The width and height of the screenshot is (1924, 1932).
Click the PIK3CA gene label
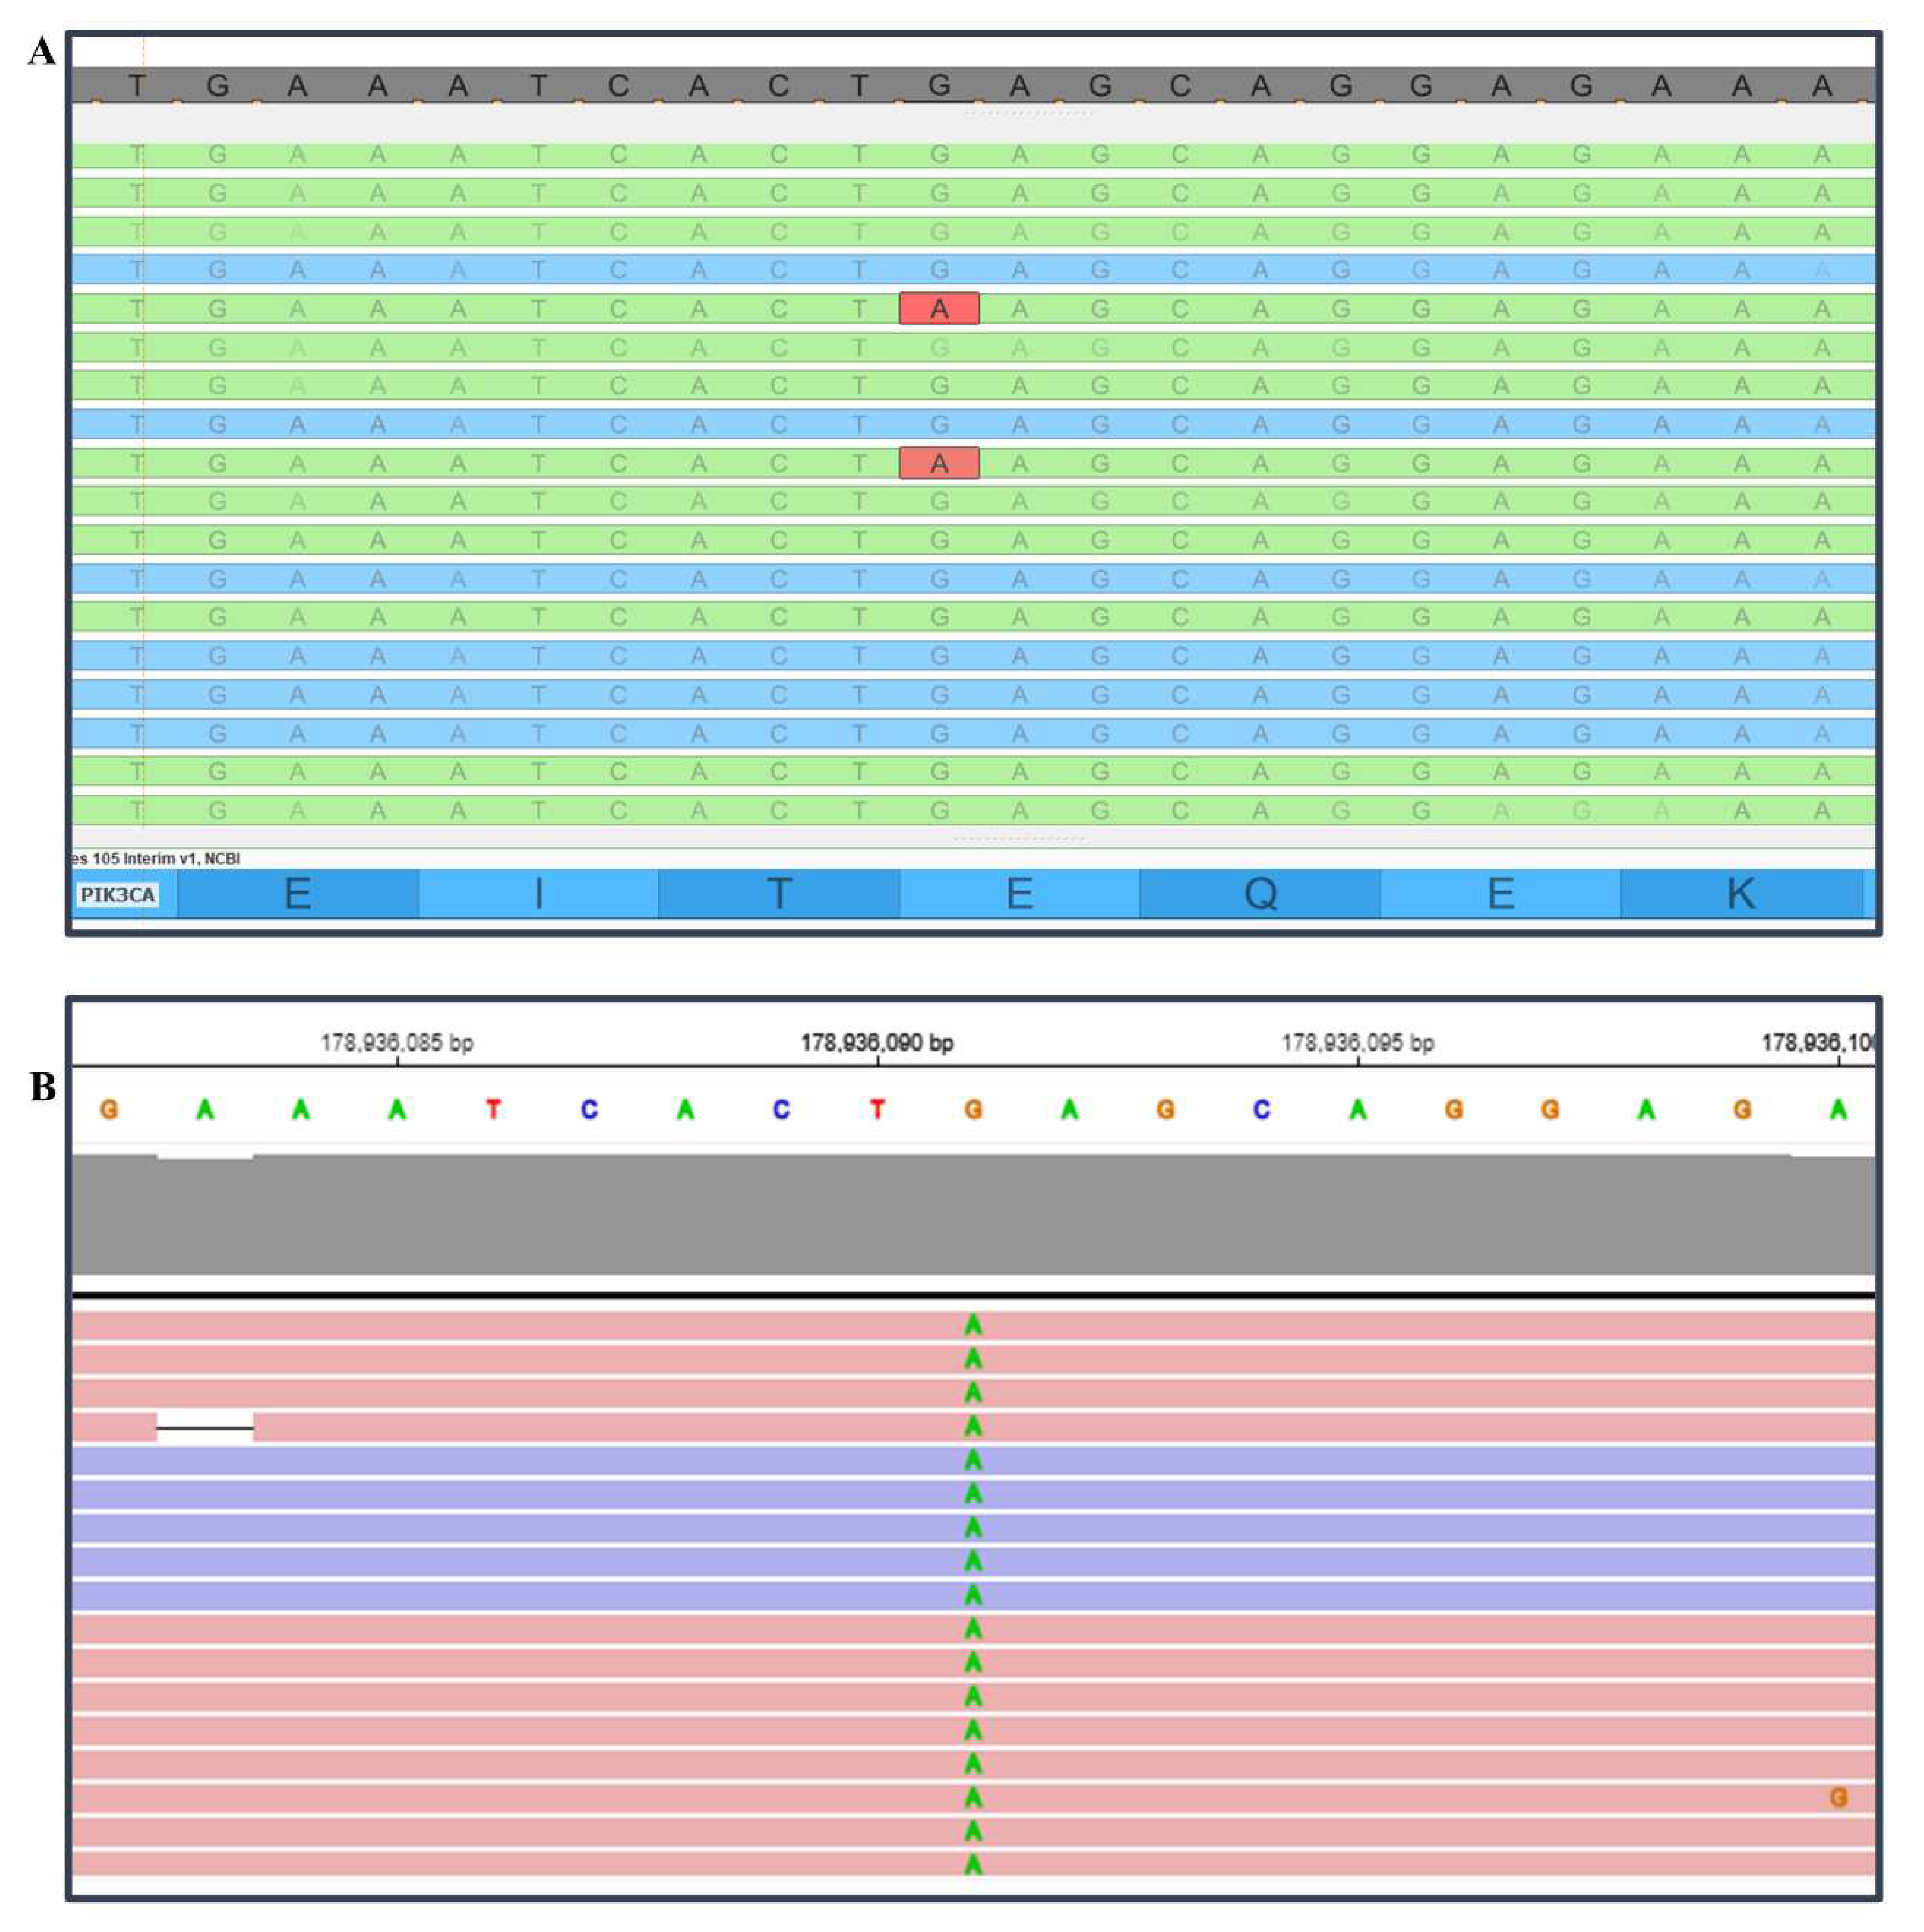(x=118, y=895)
